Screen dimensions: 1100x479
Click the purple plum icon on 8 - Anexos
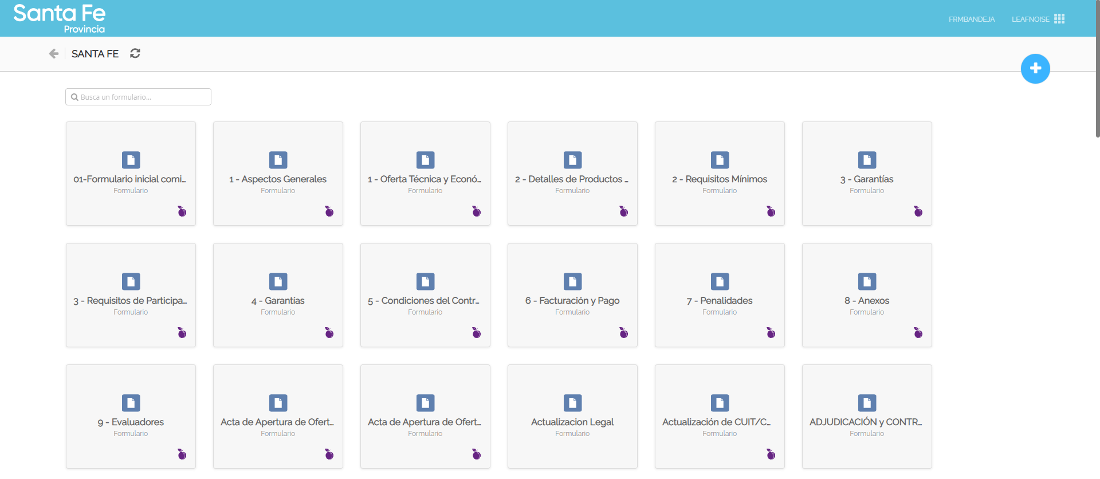(x=918, y=333)
